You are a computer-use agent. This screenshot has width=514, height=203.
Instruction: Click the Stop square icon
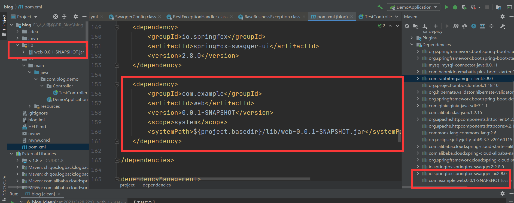tap(487, 7)
